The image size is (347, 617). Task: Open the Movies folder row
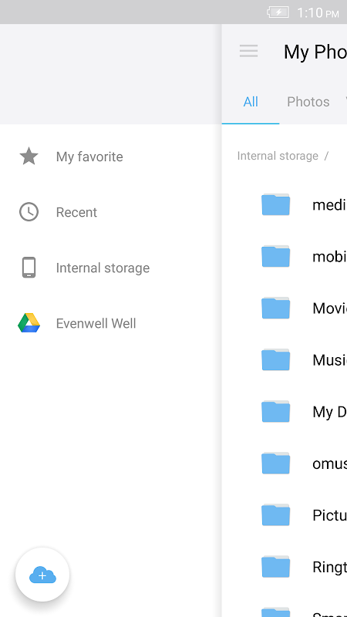click(x=285, y=308)
